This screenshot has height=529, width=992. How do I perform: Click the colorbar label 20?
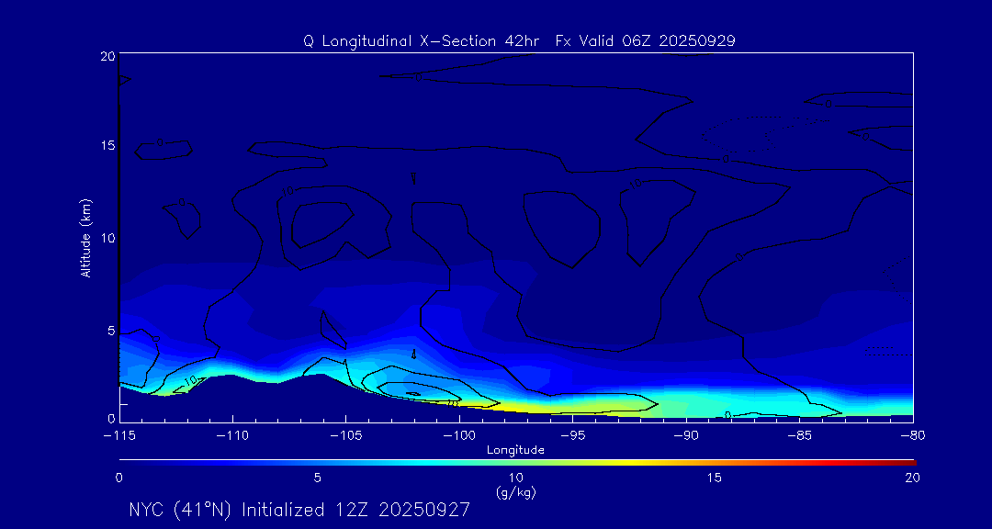911,478
